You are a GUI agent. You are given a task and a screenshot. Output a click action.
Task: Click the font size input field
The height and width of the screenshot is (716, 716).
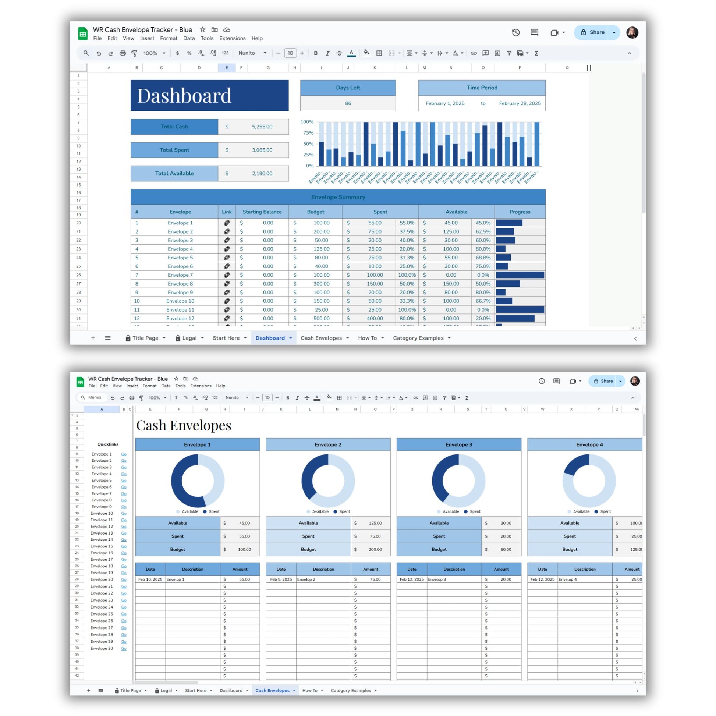290,53
